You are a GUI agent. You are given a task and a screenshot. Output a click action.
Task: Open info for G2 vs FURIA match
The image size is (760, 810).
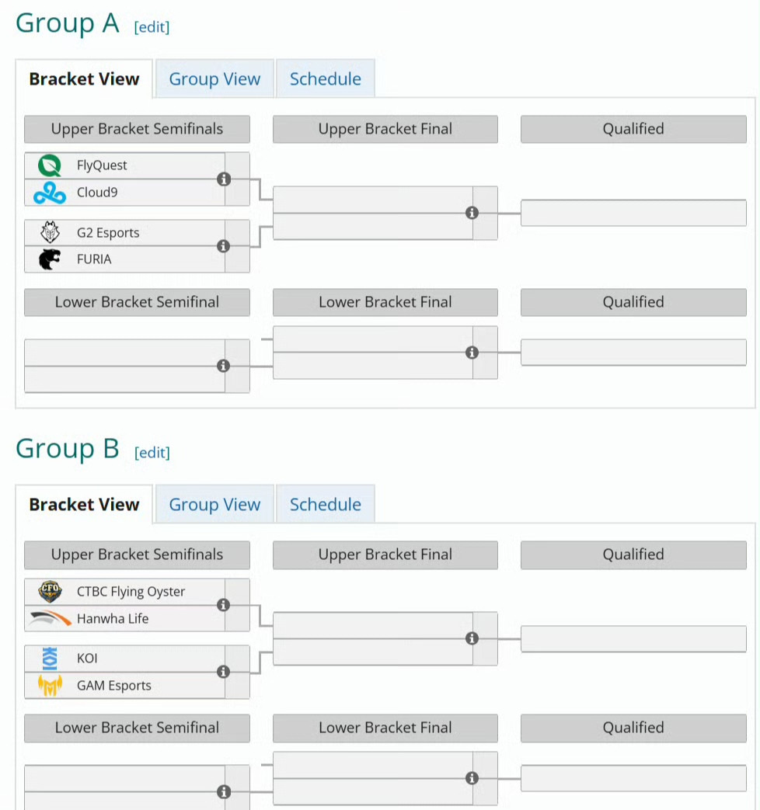pyautogui.click(x=224, y=246)
